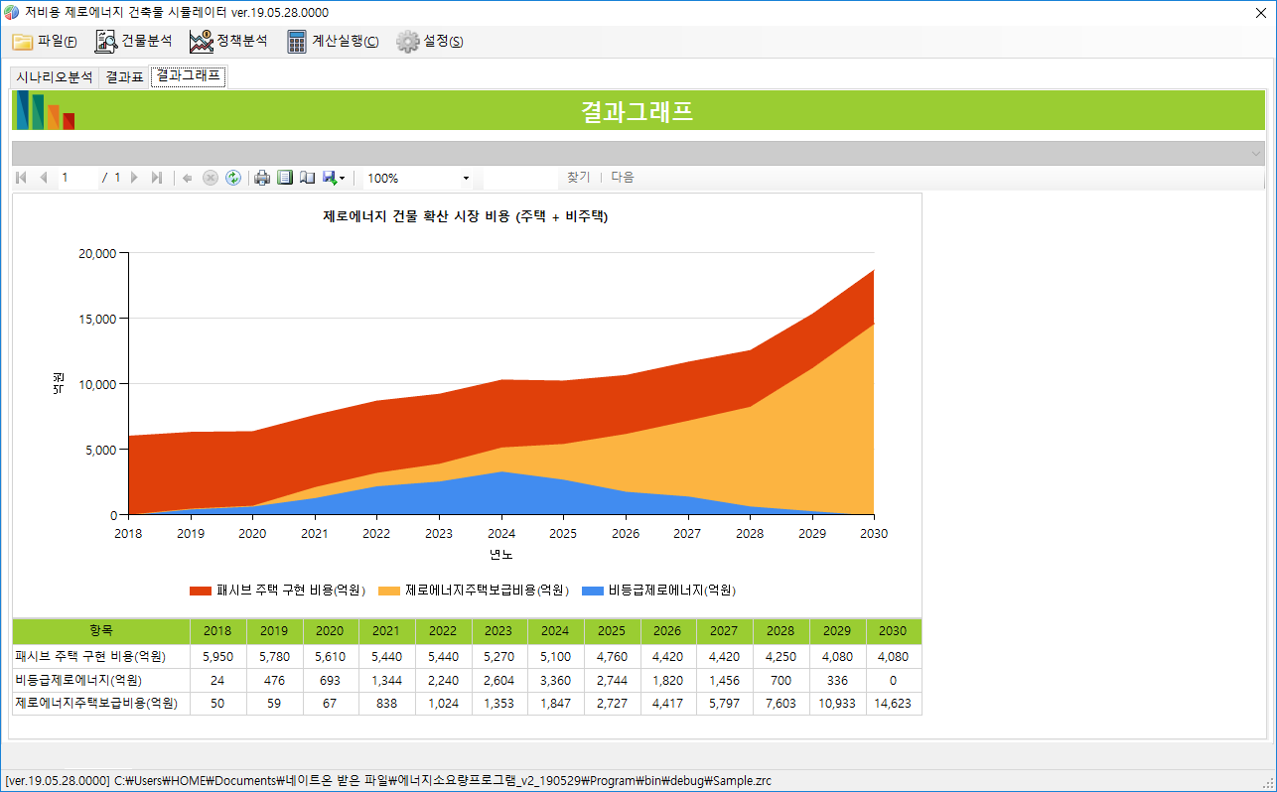Click the red 패시브 주택 legend swatch
Screen dimensions: 1277x792
[201, 591]
